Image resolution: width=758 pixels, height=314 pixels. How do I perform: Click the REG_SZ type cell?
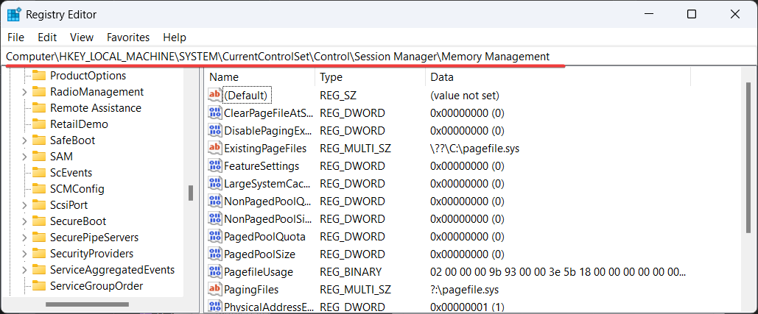[x=338, y=96]
